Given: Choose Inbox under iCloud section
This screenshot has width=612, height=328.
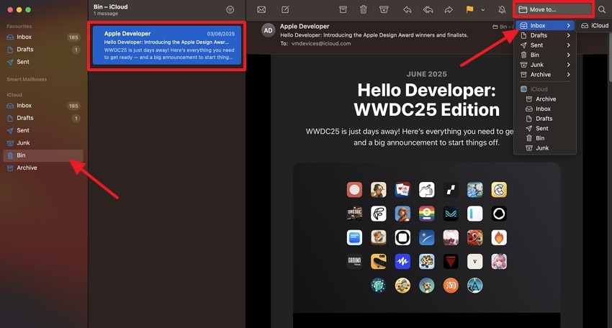Looking at the screenshot, I should tap(545, 109).
